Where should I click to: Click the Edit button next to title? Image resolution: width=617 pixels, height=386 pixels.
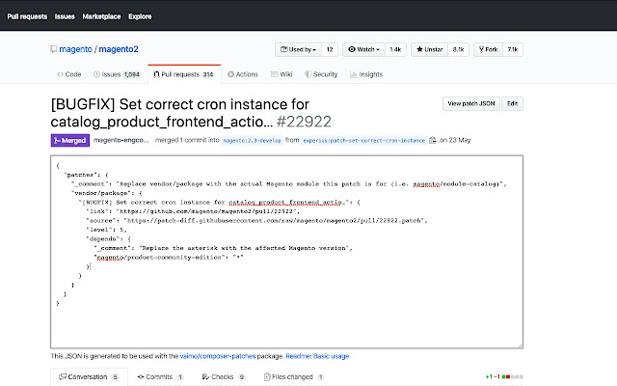[x=514, y=103]
